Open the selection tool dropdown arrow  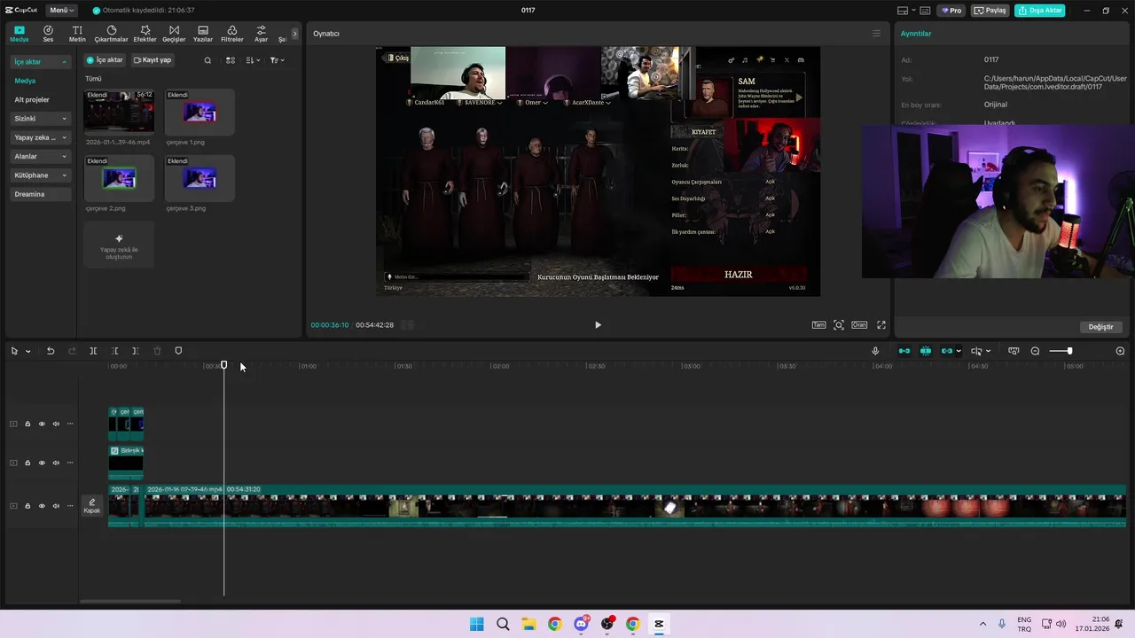(x=27, y=352)
